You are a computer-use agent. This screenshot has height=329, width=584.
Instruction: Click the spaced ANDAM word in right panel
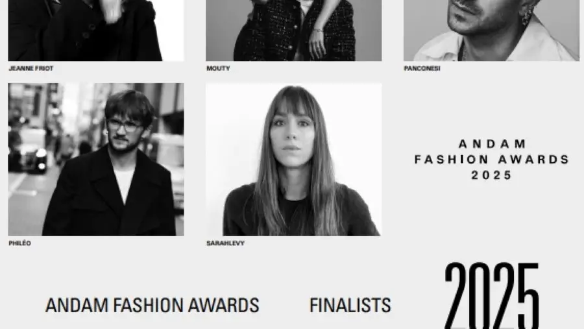pyautogui.click(x=492, y=144)
